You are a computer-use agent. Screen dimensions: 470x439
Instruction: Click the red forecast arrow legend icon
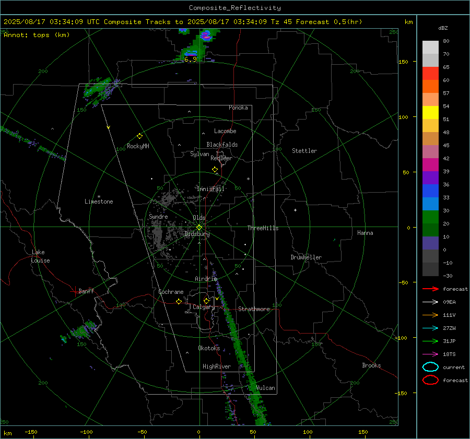(430, 289)
